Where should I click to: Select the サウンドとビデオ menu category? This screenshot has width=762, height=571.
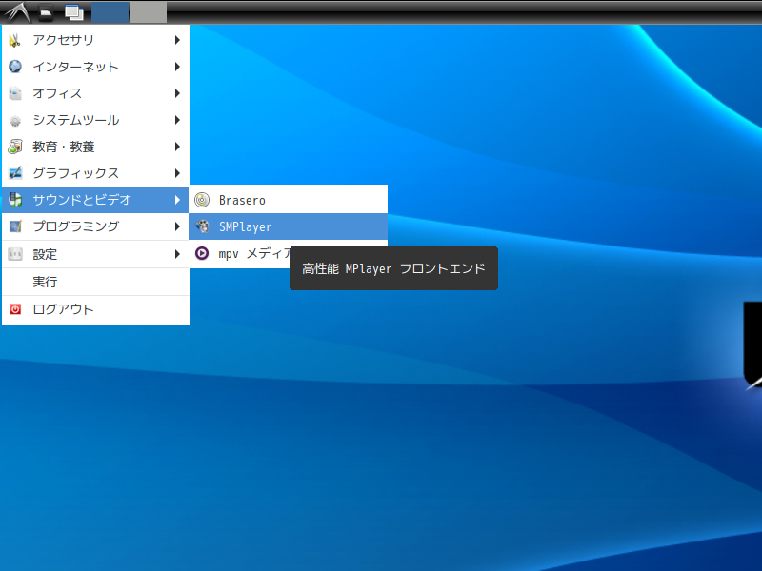pos(96,200)
